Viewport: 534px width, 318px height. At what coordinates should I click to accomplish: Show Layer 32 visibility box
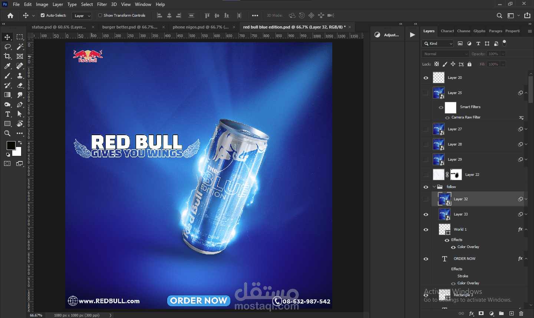click(426, 199)
